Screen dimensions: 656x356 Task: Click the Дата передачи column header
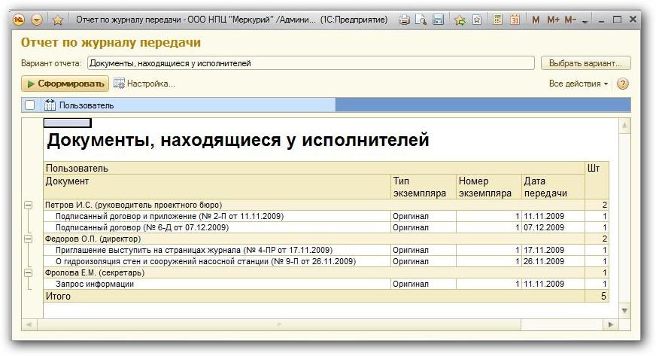[x=553, y=187]
